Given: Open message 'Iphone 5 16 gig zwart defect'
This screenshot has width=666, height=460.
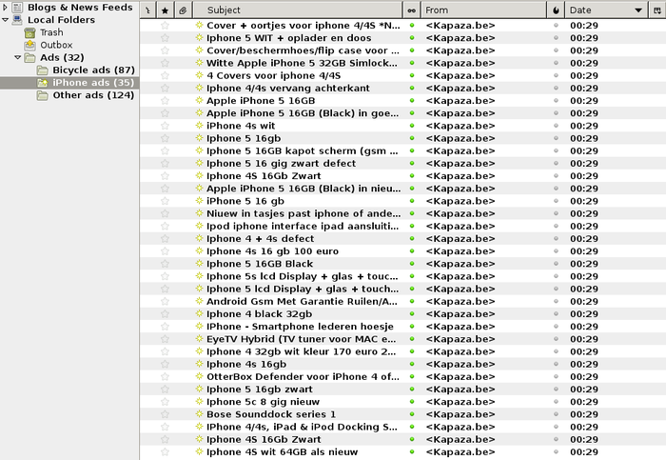Looking at the screenshot, I should pyautogui.click(x=281, y=163).
